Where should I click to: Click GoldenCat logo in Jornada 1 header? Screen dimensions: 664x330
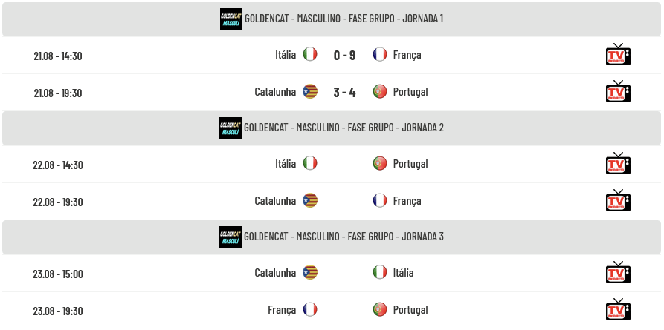pos(231,19)
